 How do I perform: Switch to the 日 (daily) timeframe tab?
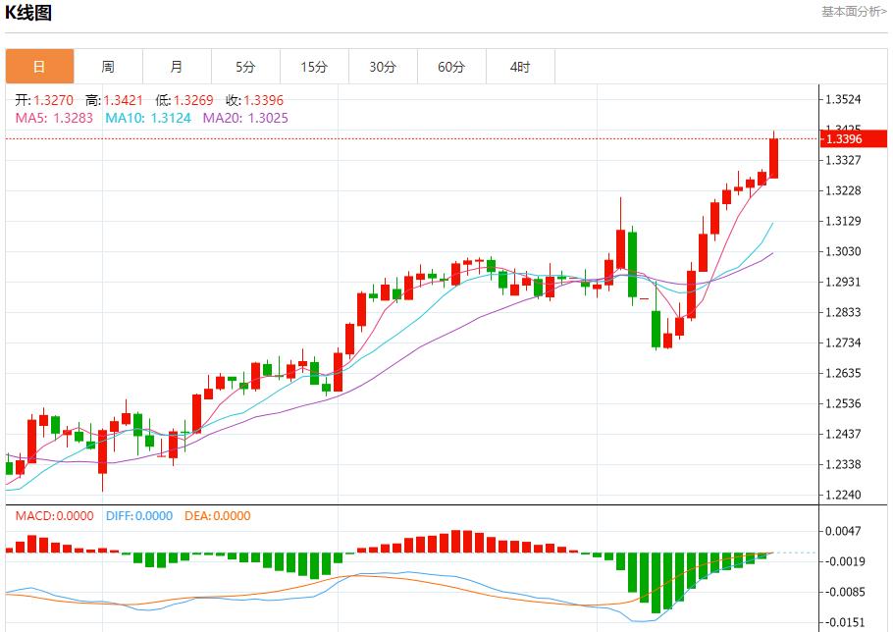point(38,67)
